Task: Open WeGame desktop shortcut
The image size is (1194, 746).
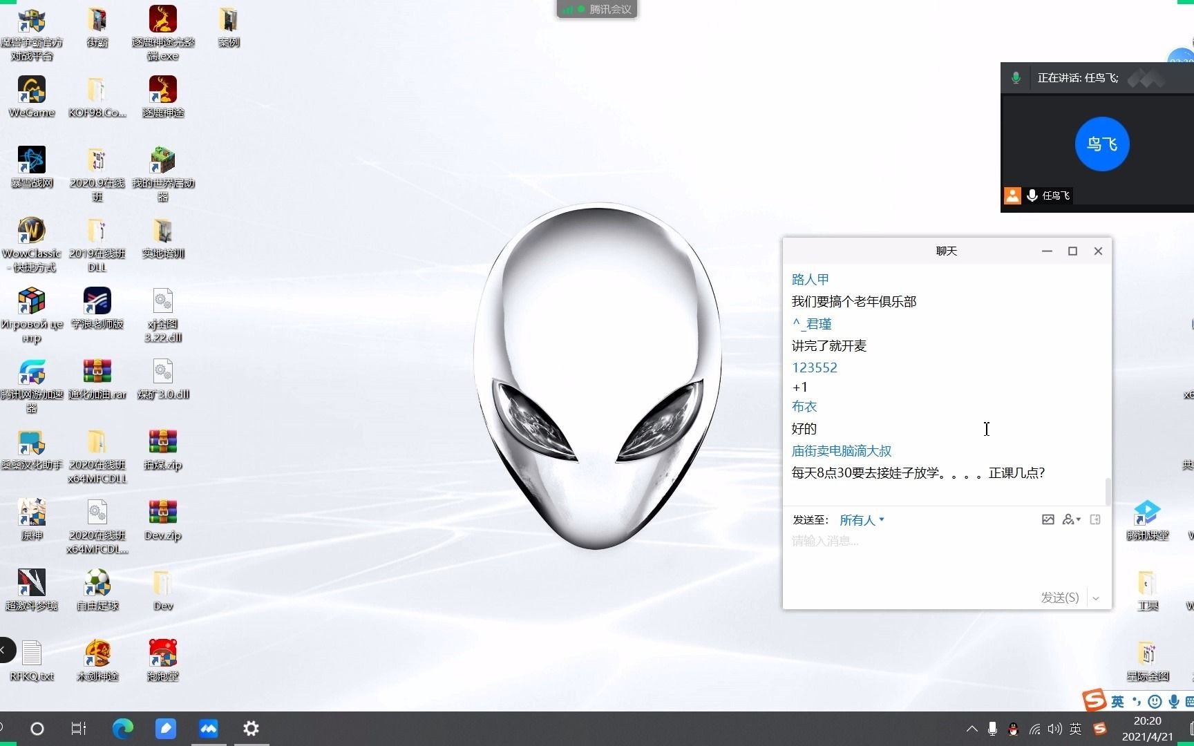Action: pyautogui.click(x=32, y=97)
